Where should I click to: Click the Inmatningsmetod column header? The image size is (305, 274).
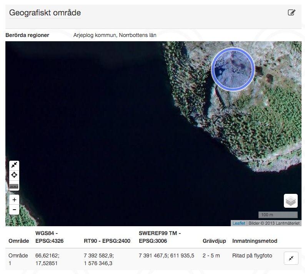255,241
